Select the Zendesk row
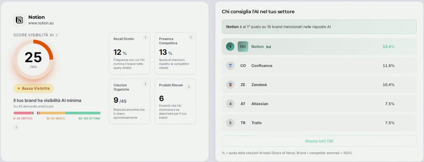424x162 pixels. (x=319, y=85)
